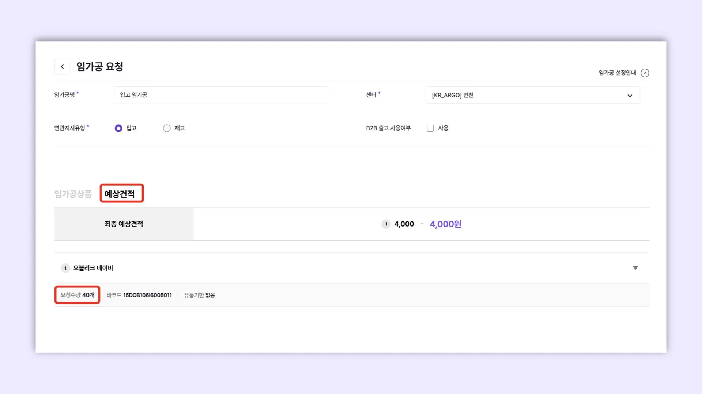Open 임가공 설정안내 external link icon

click(x=645, y=73)
